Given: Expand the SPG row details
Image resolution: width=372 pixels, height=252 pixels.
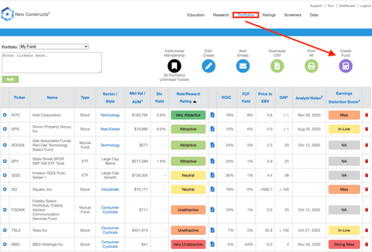Looking at the screenshot, I should (5, 129).
